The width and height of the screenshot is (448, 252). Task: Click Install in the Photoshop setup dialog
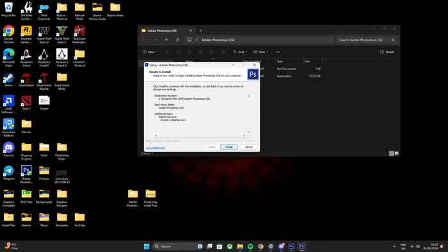click(x=228, y=147)
